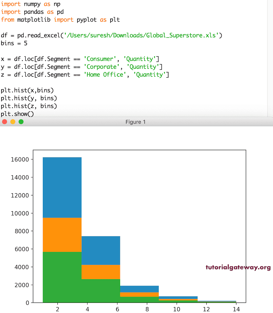Screen dimensions: 273x313
Task: Click the bins = 5 assignment line
Action: 14,43
